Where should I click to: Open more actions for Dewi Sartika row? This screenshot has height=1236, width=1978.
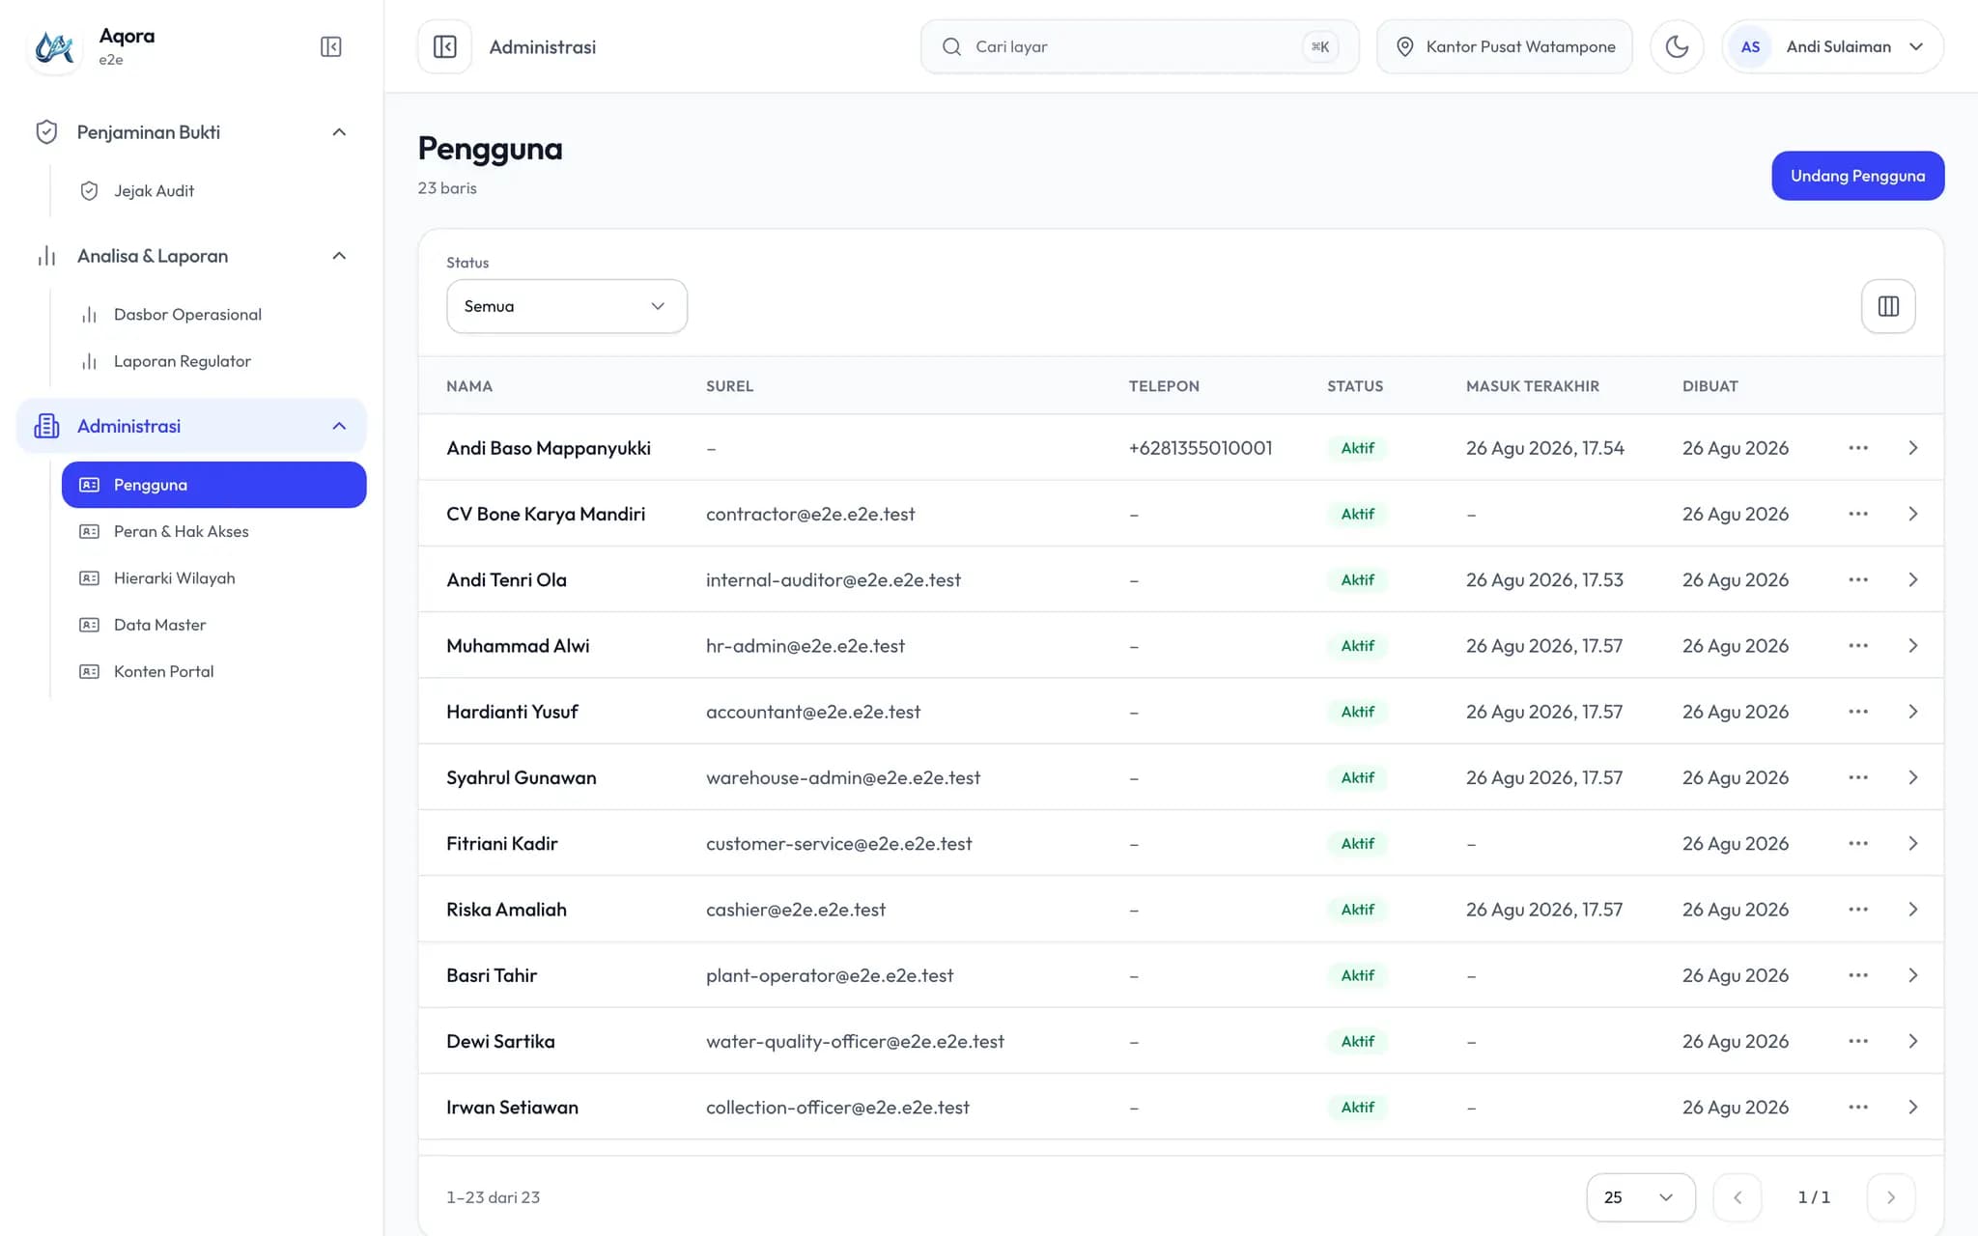click(x=1858, y=1041)
